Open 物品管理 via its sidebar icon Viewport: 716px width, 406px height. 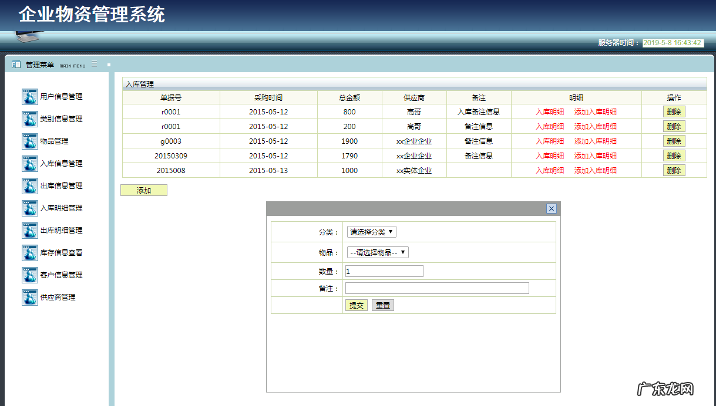tap(29, 141)
